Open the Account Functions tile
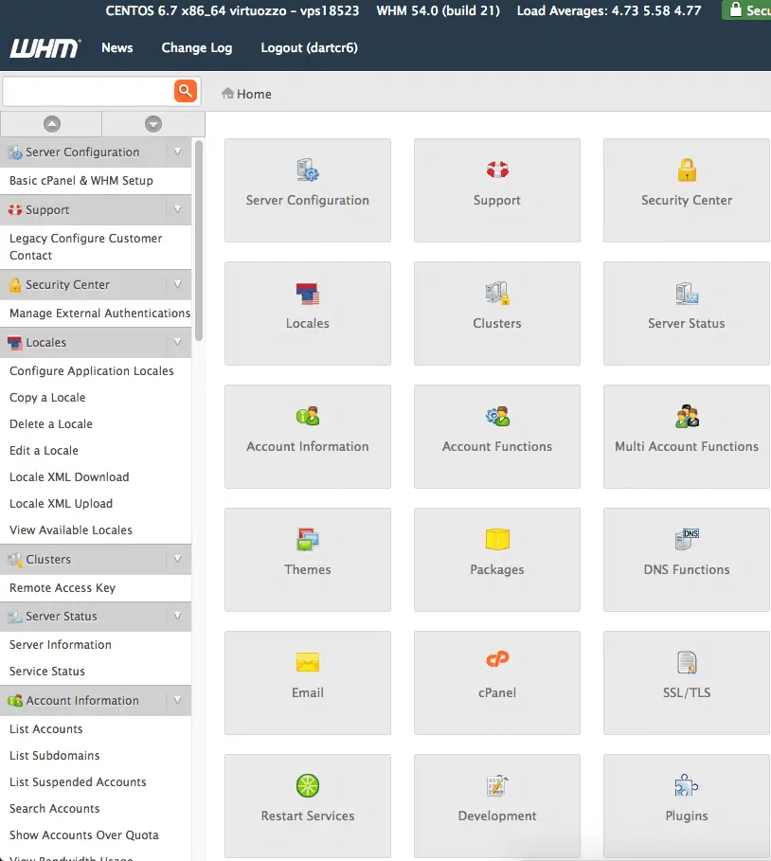The height and width of the screenshot is (861, 771). click(x=497, y=436)
